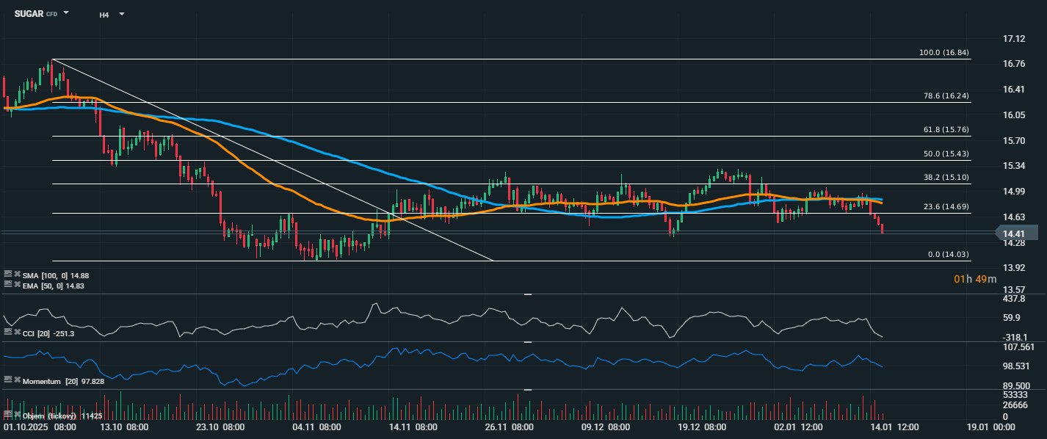Viewport: 1047px width, 439px height.
Task: Remove the Momentum indicator with X icon
Action: click(18, 380)
